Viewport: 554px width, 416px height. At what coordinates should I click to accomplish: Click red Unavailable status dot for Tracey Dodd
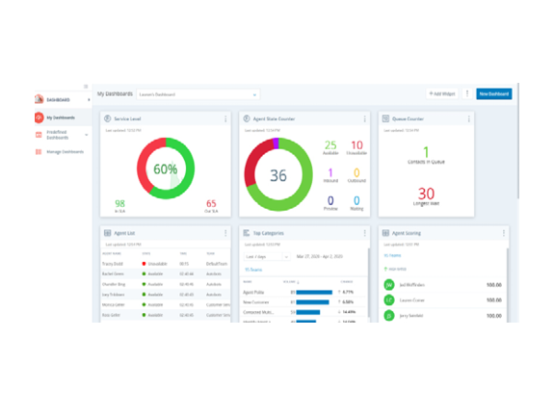[144, 264]
